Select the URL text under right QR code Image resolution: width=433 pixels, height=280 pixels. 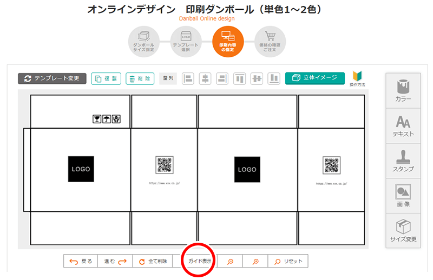(331, 183)
